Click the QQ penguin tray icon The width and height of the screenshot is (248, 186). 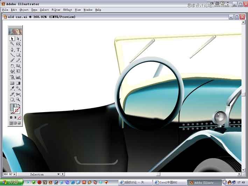229,182
